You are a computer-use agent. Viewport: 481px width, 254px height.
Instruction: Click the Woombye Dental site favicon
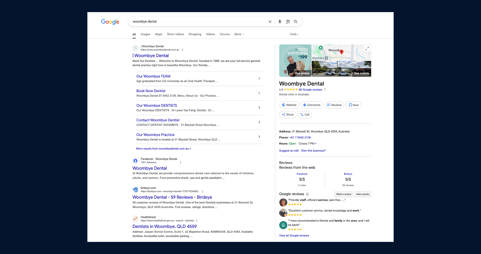click(135, 48)
